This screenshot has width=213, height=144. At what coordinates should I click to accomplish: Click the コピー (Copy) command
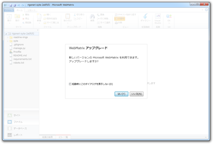click(x=78, y=19)
